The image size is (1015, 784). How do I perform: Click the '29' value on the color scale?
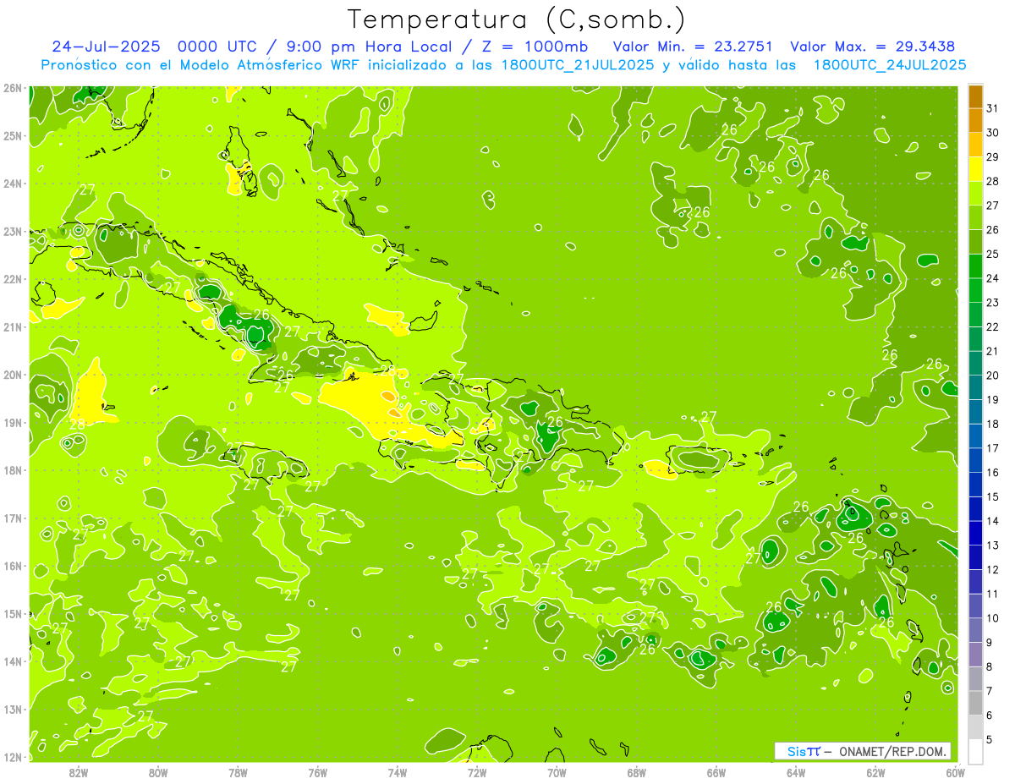click(x=993, y=157)
